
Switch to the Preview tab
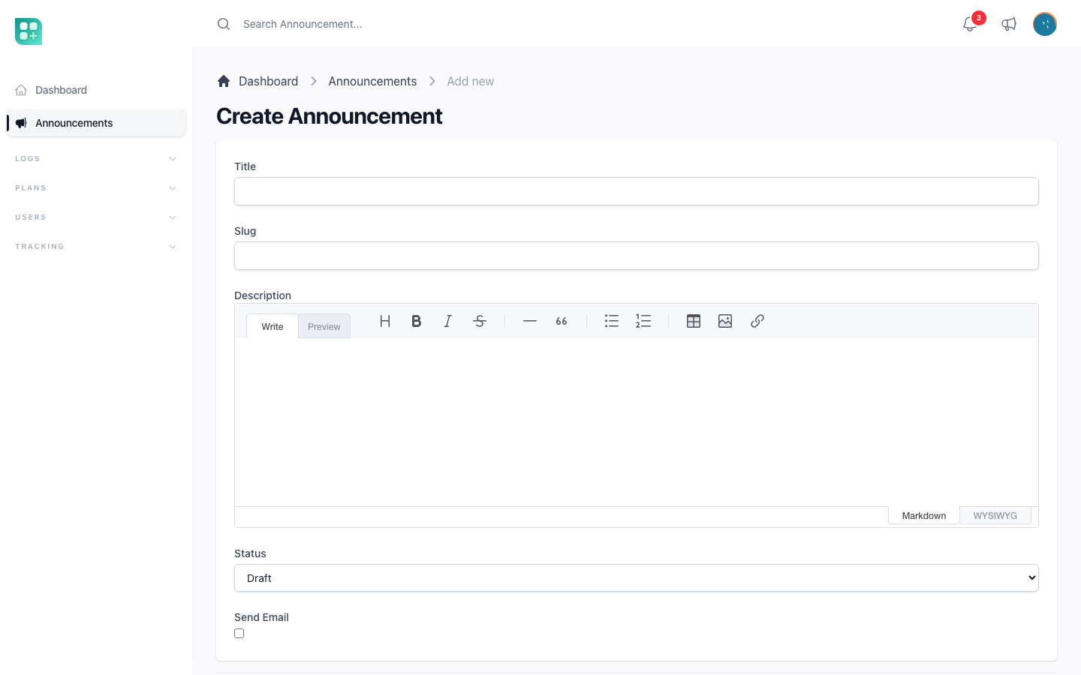pyautogui.click(x=324, y=326)
